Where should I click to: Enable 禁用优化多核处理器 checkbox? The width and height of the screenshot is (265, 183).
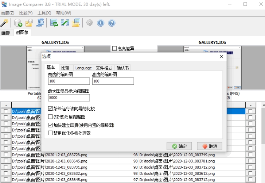(x=51, y=133)
